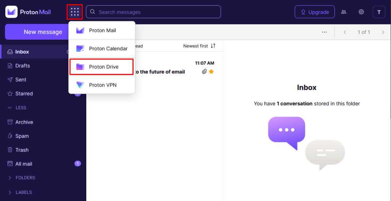Open the future of email message
Screen dimensions: 391x201
tap(160, 72)
